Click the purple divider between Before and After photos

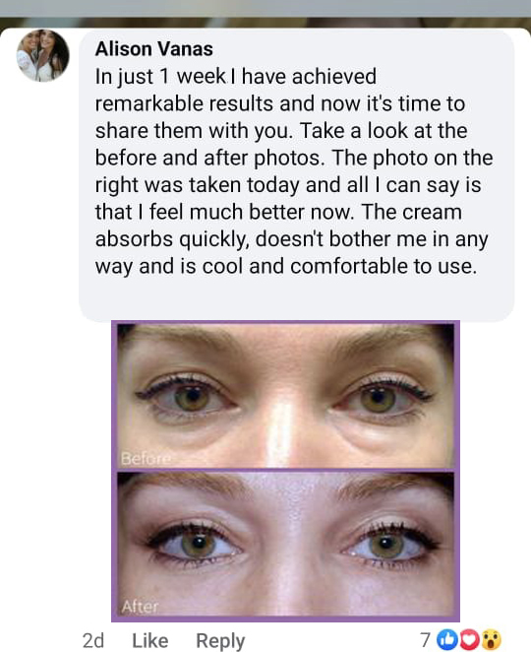pos(285,470)
